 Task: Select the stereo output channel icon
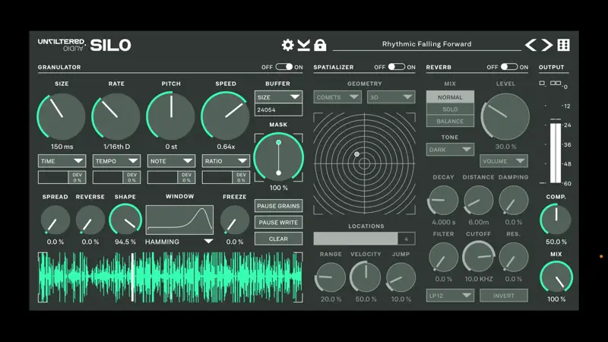point(556,83)
